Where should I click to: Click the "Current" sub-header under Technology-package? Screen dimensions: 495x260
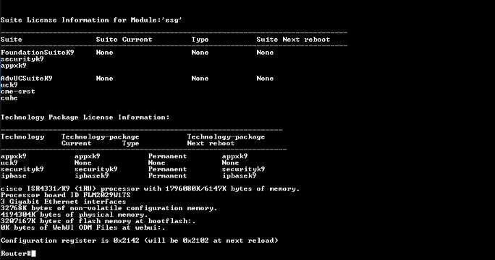[77, 144]
